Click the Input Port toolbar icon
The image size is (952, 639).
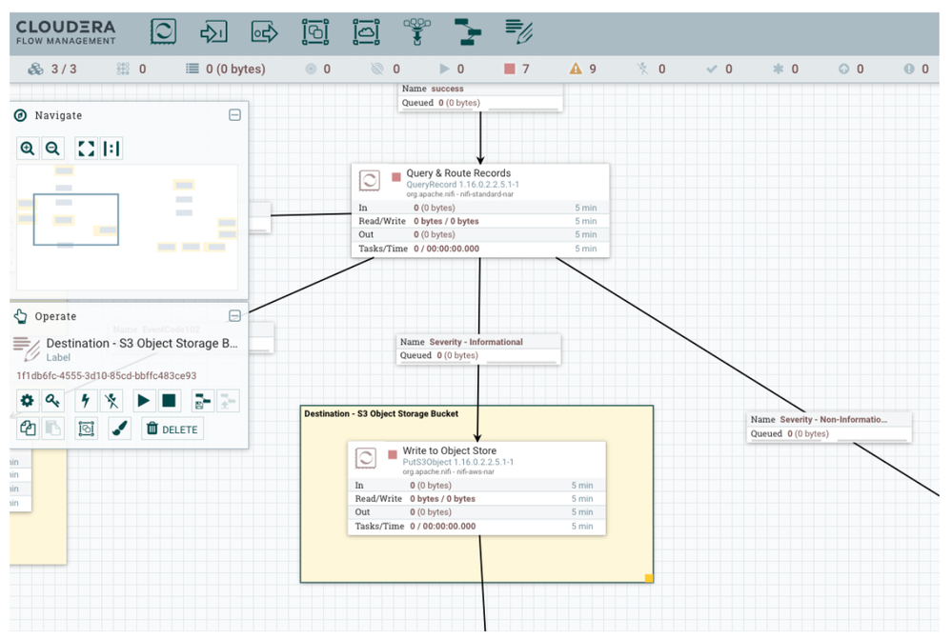pyautogui.click(x=213, y=32)
